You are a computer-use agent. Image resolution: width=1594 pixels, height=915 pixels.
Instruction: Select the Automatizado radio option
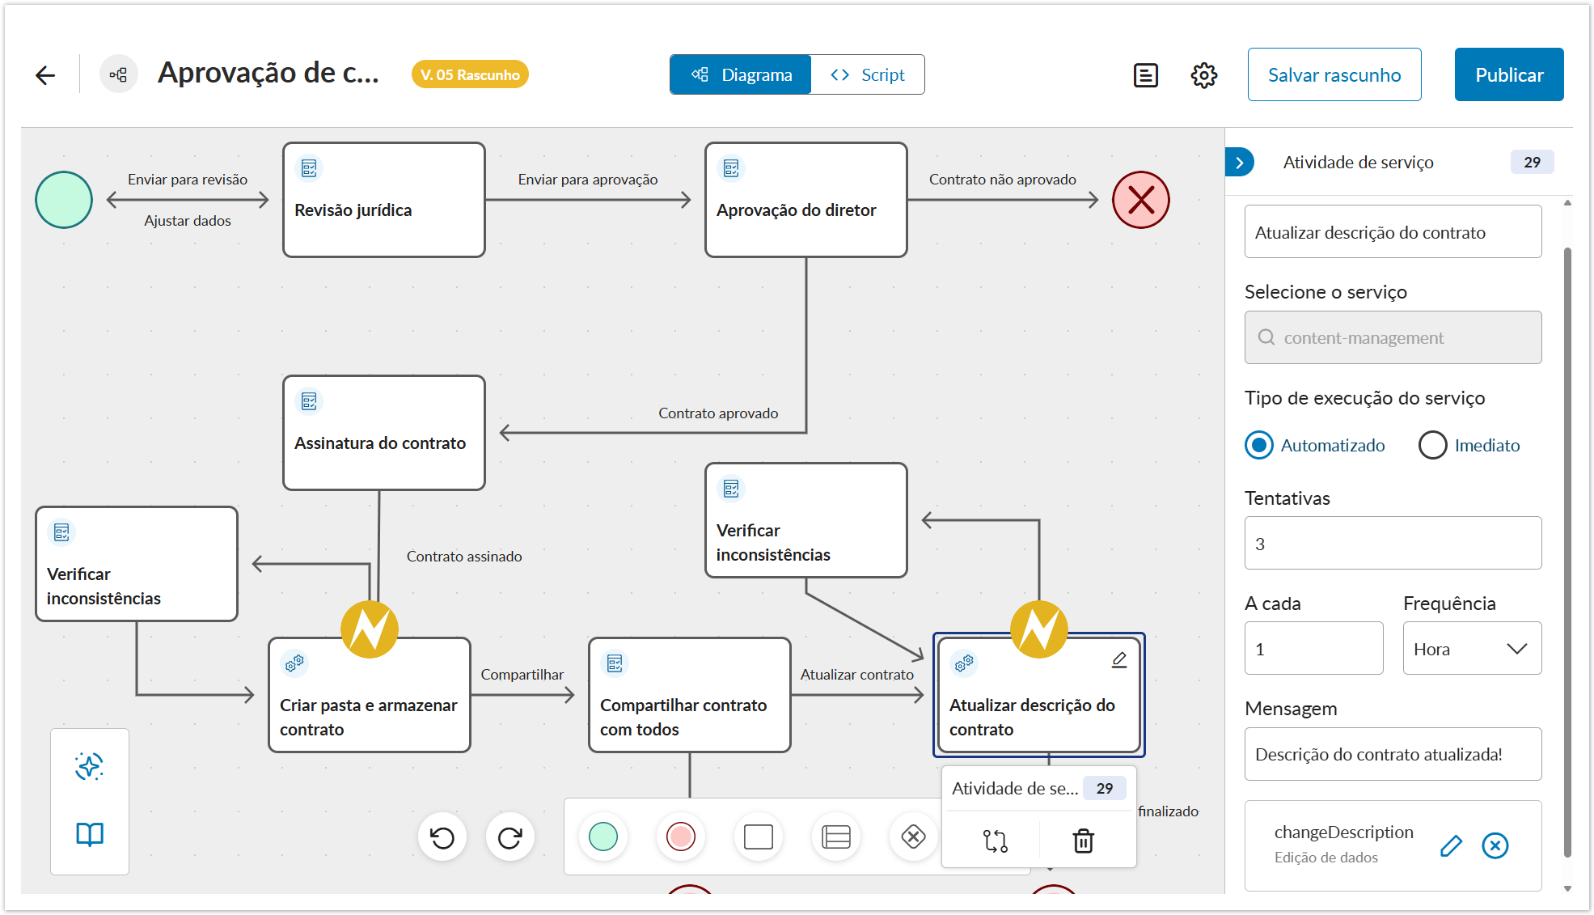click(1259, 445)
